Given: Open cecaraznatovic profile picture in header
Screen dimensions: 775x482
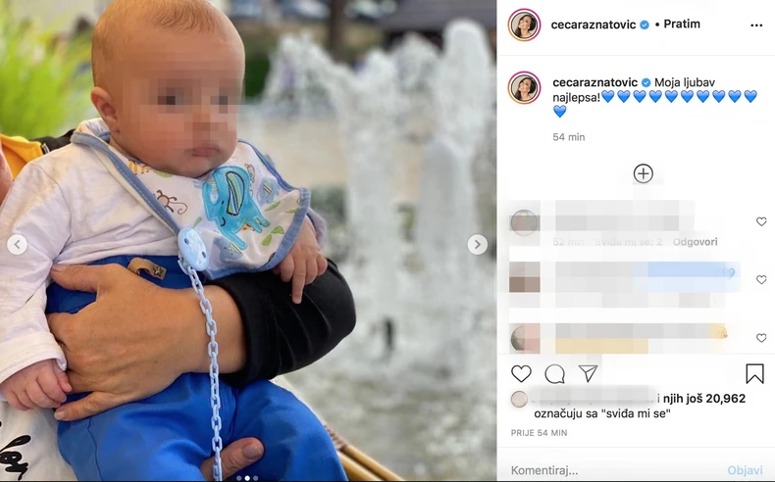Looking at the screenshot, I should (x=524, y=24).
